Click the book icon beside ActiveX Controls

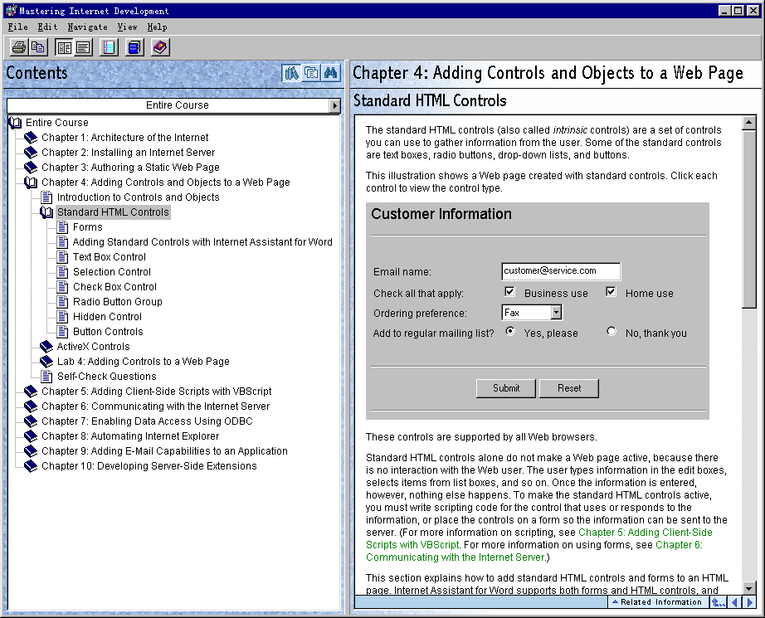(x=46, y=347)
